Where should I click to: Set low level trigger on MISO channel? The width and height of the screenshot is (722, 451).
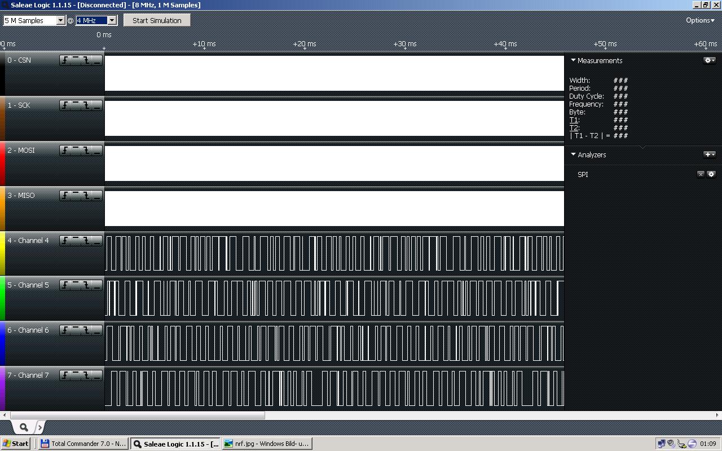97,196
